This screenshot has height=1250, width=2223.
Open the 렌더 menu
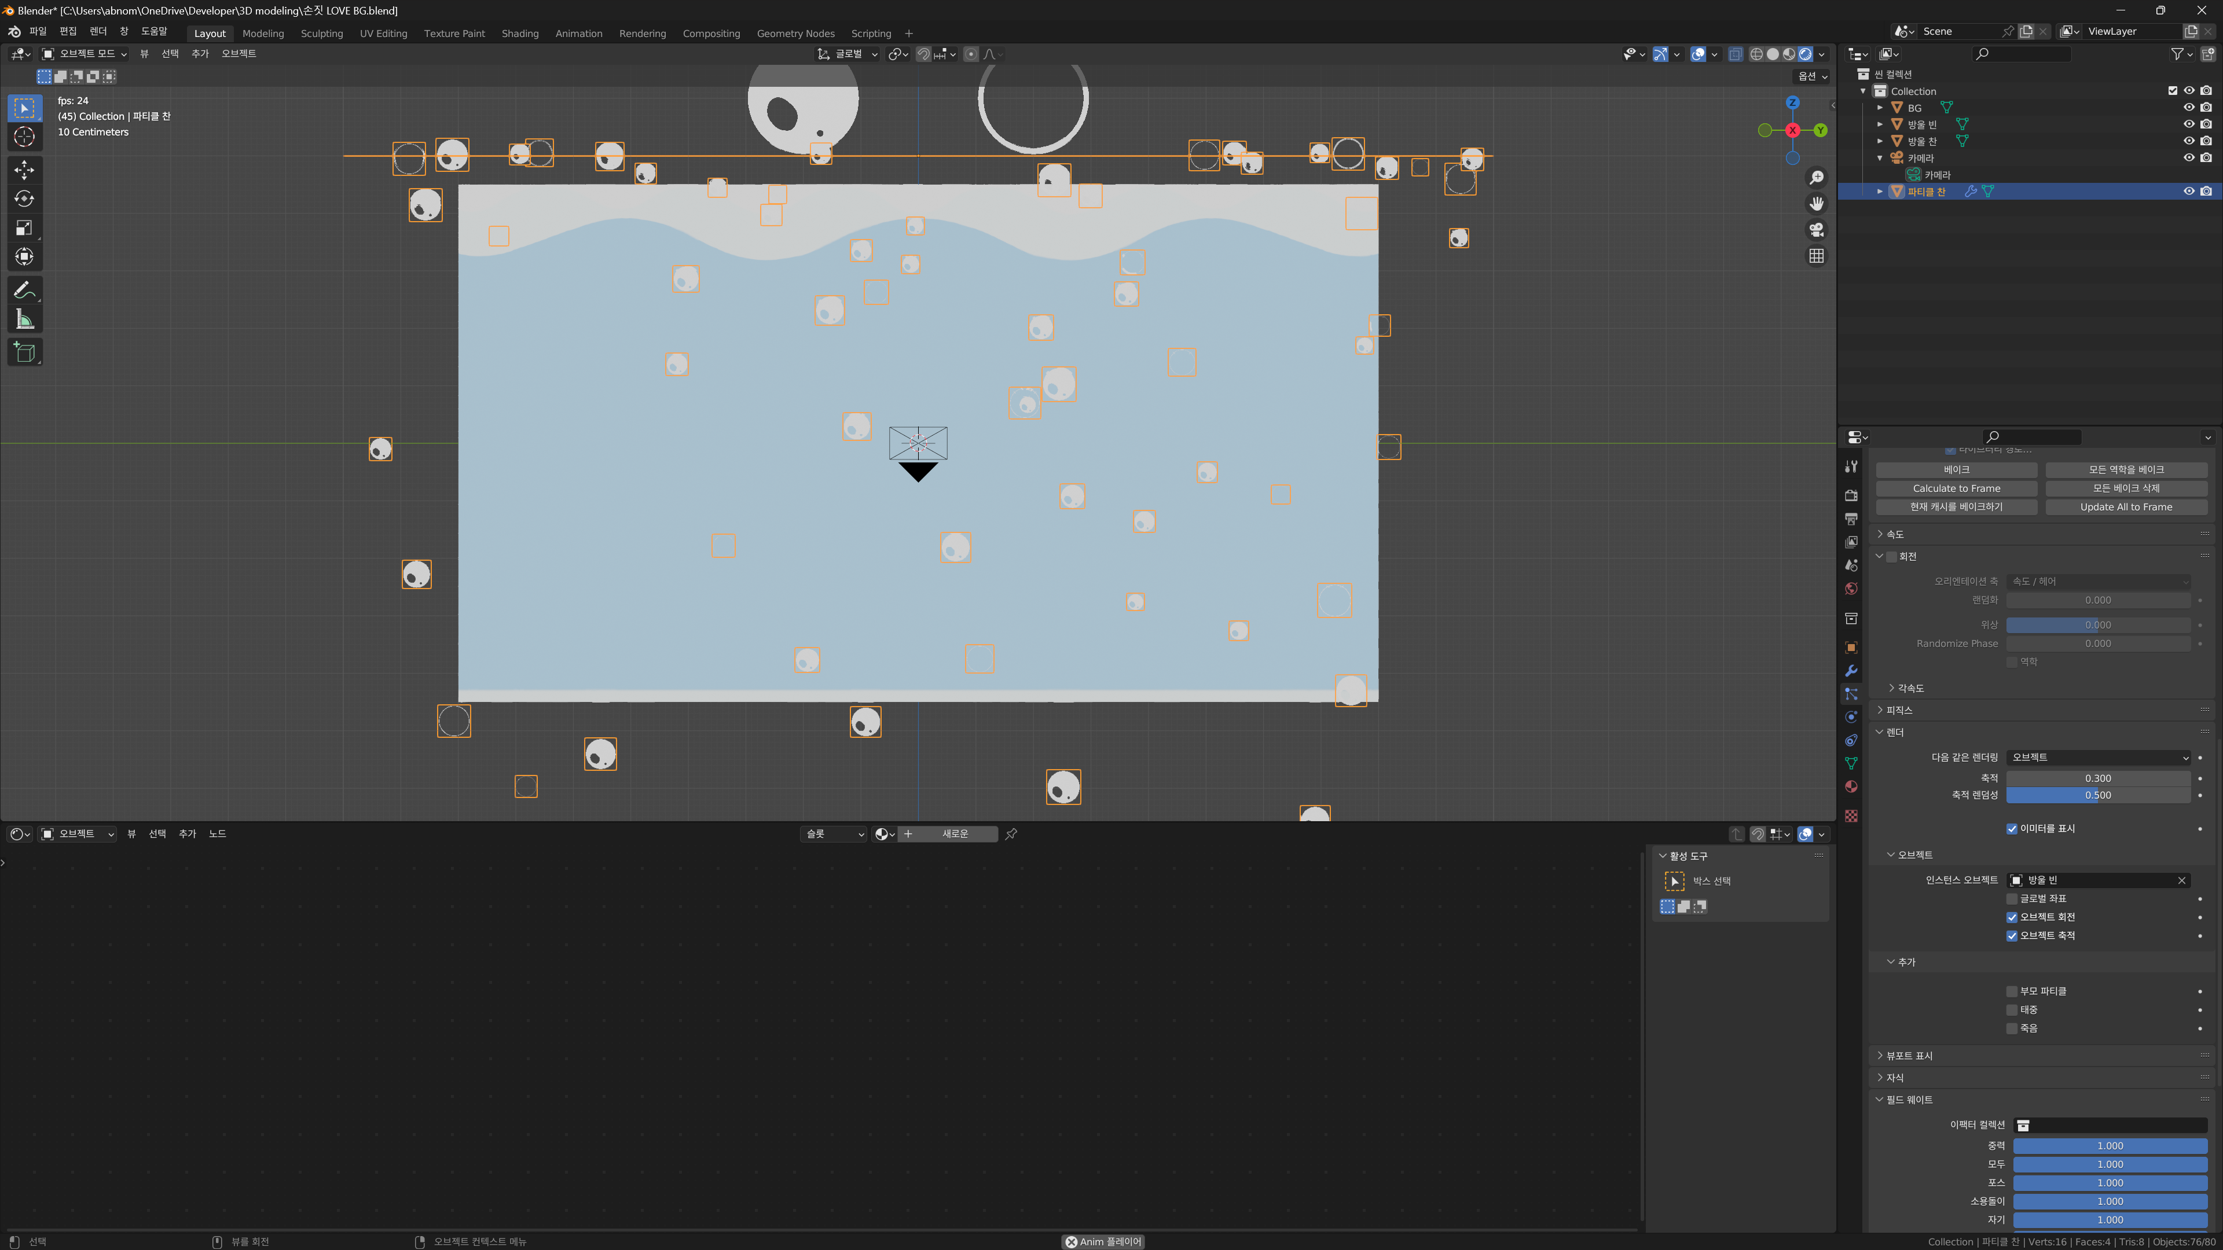(x=97, y=31)
